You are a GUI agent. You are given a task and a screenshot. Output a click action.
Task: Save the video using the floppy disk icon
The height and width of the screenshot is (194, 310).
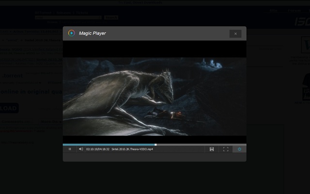(212, 149)
